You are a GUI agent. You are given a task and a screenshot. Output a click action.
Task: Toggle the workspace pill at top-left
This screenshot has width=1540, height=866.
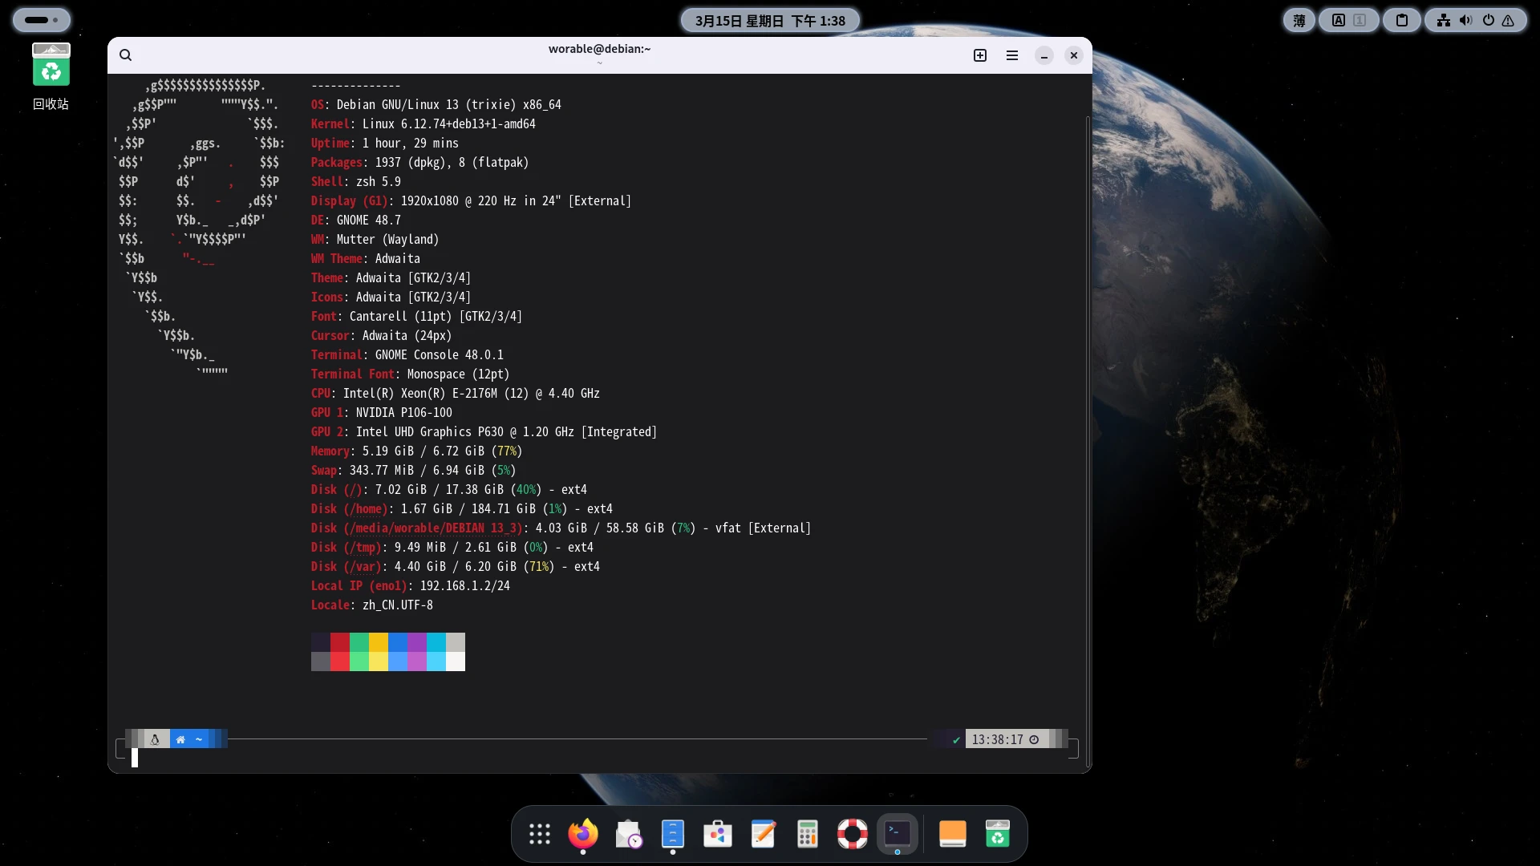[41, 20]
